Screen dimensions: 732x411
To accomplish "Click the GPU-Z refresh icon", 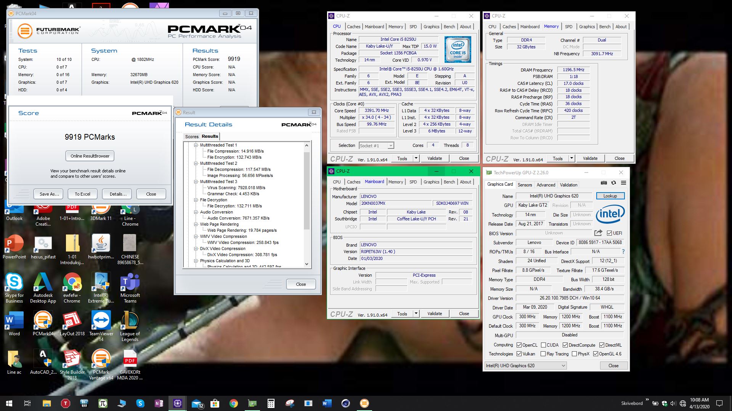I will [x=613, y=183].
